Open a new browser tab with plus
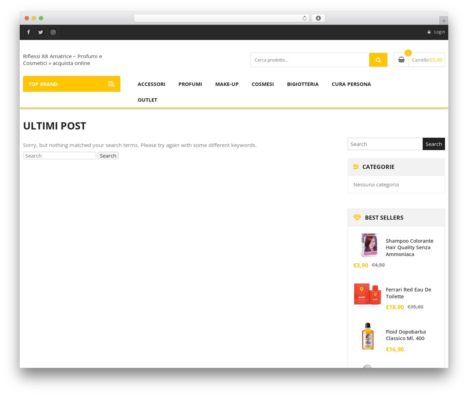This screenshot has height=396, width=468. click(444, 21)
